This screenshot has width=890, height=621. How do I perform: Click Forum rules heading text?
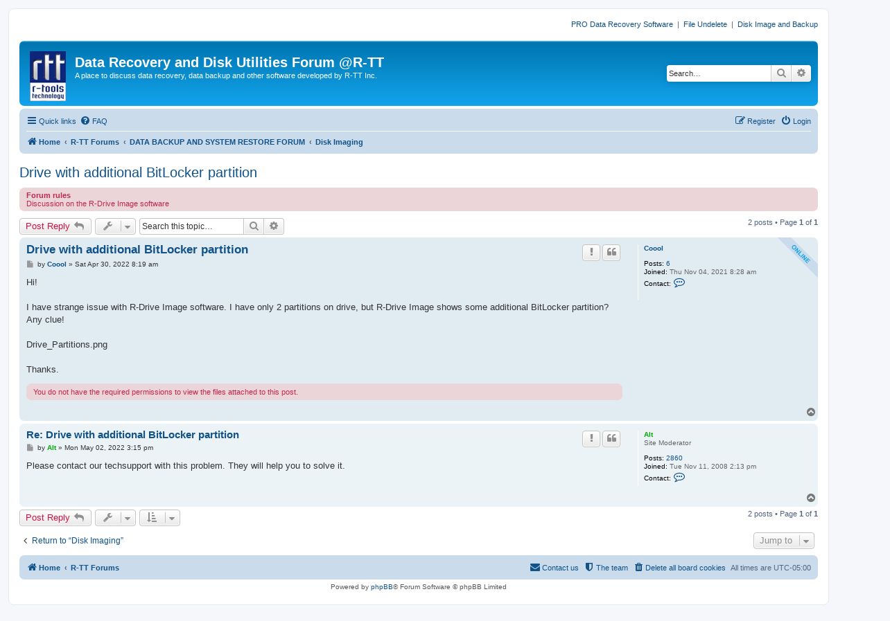(x=49, y=195)
